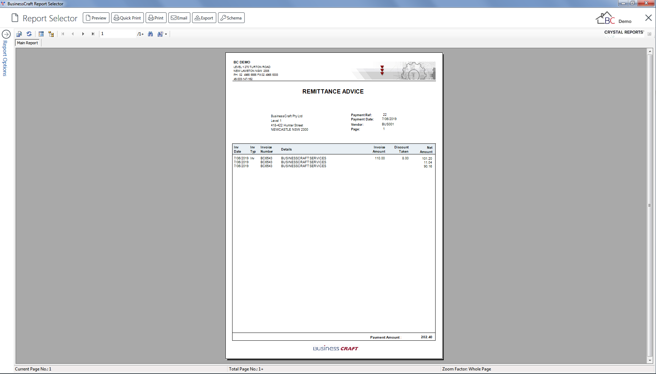The image size is (656, 374).
Task: Close the Crystal Reports tab with small x
Action: pos(649,34)
